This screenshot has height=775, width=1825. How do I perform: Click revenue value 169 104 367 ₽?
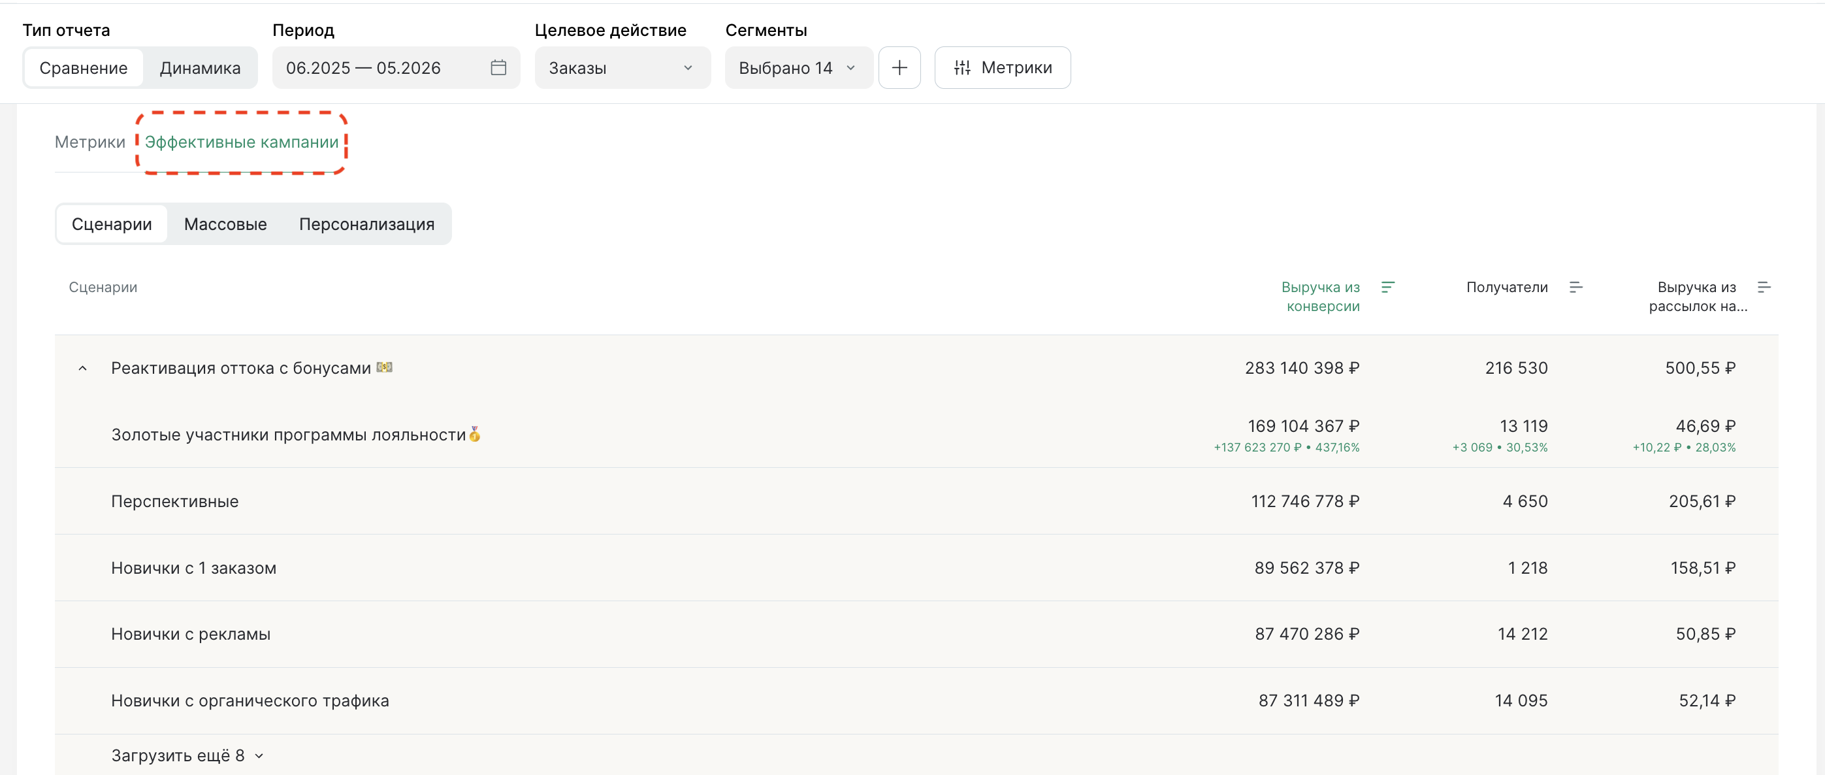1303,426
